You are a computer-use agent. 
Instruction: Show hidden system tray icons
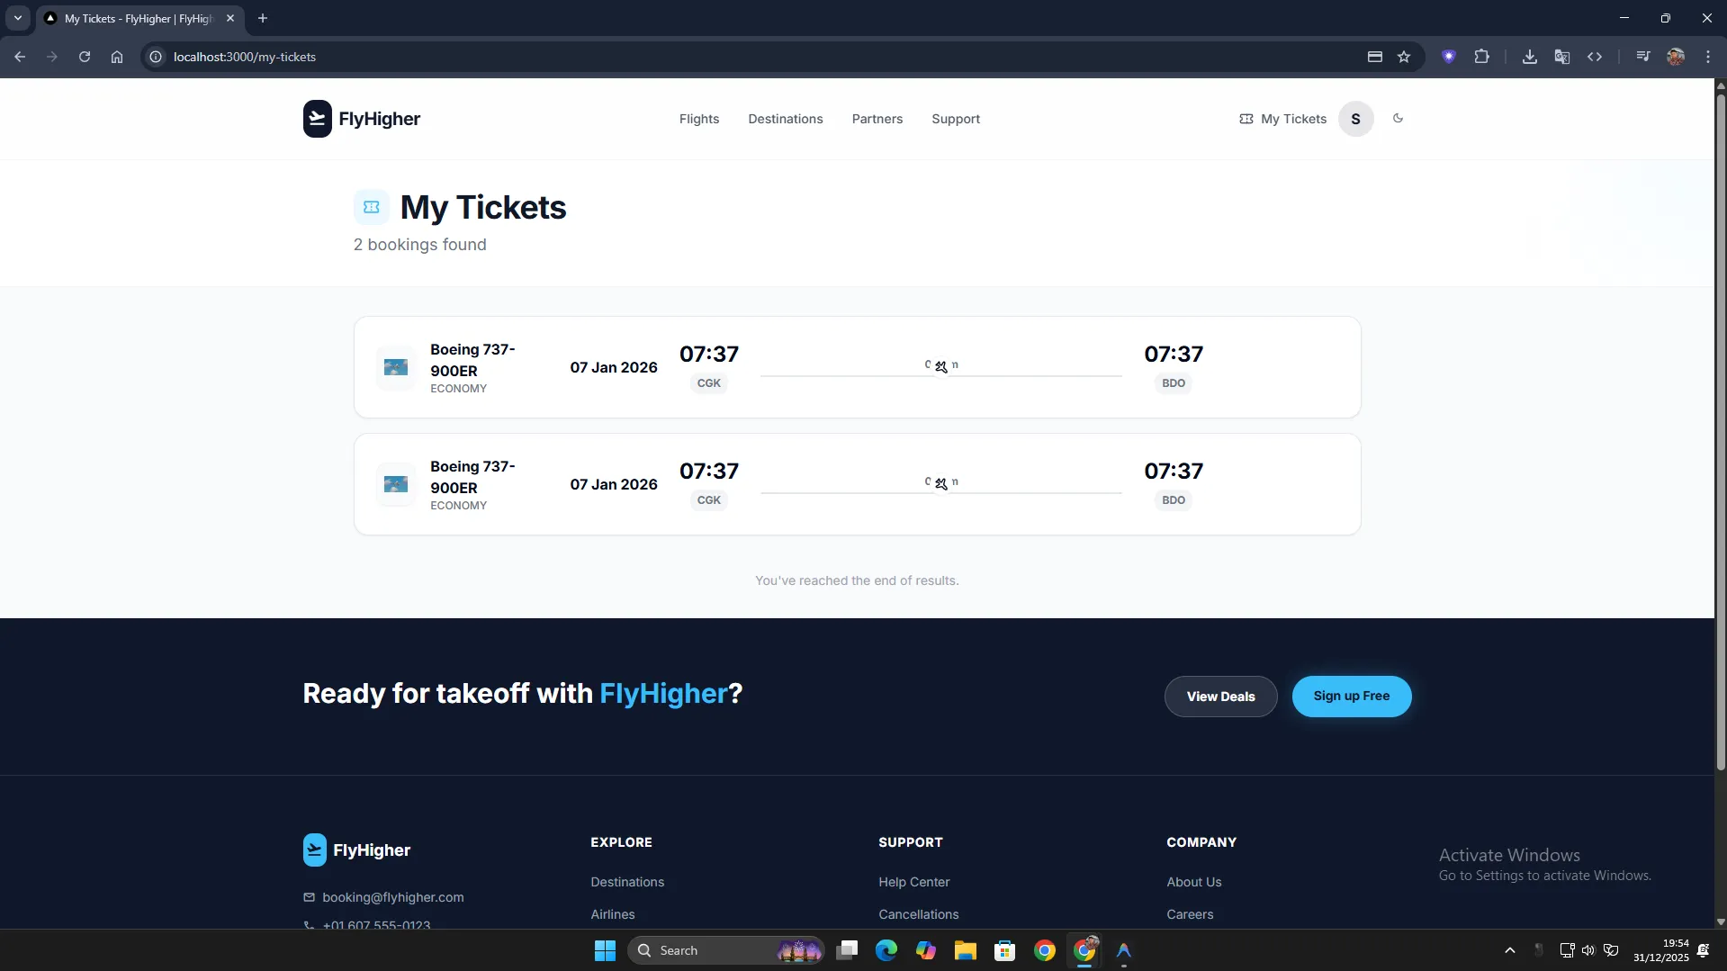coord(1509,950)
